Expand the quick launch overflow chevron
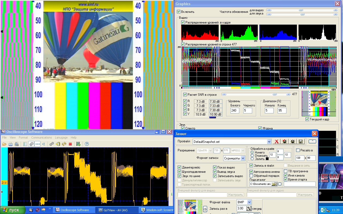This screenshot has width=343, height=214. point(50,208)
